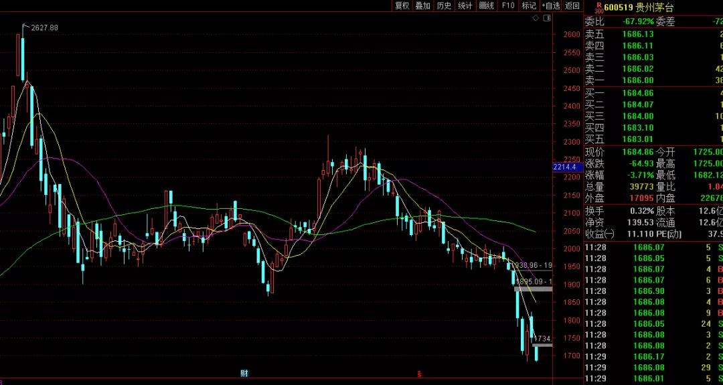
Task: Open the F10 company info page
Action: click(x=508, y=5)
